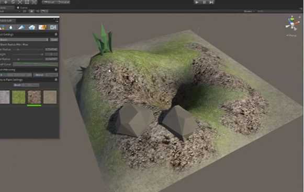Screen dimensions: 304x192
Task: Select the Prefab scatter mode icon
Action: (32, 27)
